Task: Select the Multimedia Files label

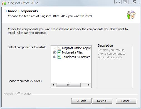Action: coord(72,52)
